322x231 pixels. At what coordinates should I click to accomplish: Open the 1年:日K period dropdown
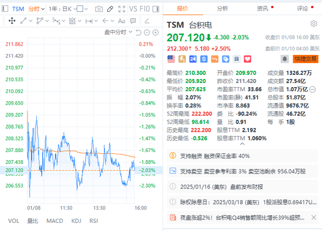[x=62, y=9]
